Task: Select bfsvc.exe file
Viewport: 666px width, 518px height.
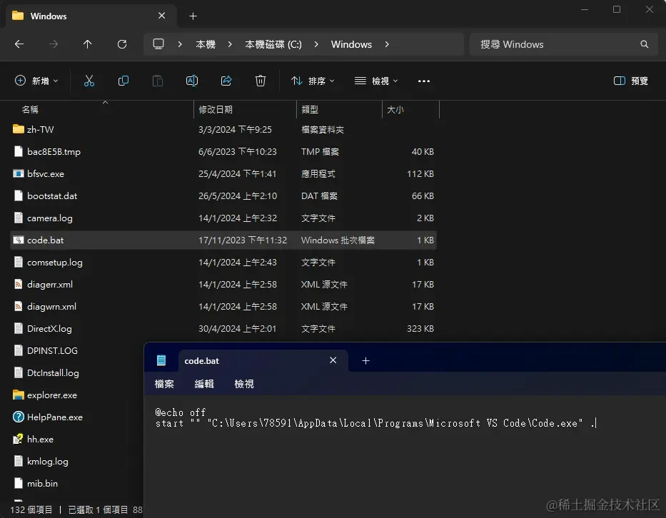Action: click(x=223, y=173)
